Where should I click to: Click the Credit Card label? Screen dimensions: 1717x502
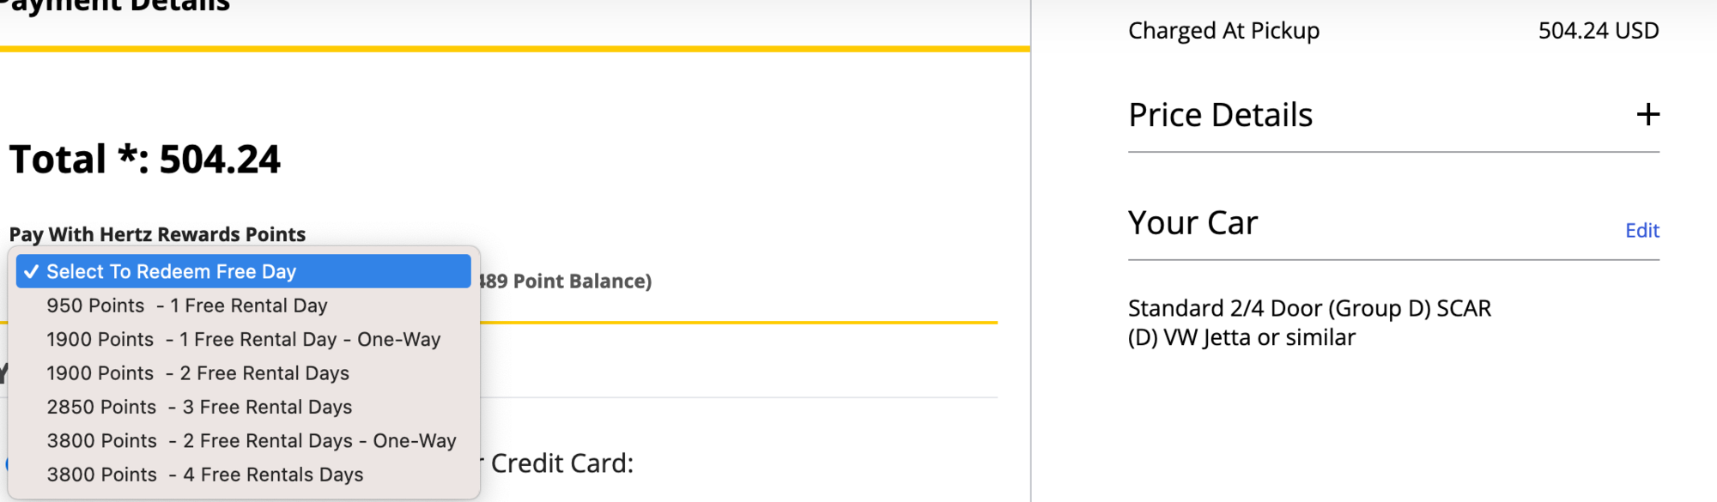point(561,463)
